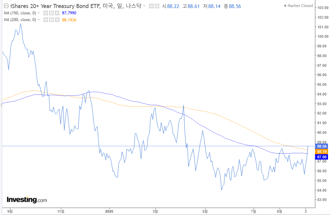This screenshot has height=215, width=330.
Task: Open the MA 150 indicator settings gear
Action: pyautogui.click(x=51, y=13)
